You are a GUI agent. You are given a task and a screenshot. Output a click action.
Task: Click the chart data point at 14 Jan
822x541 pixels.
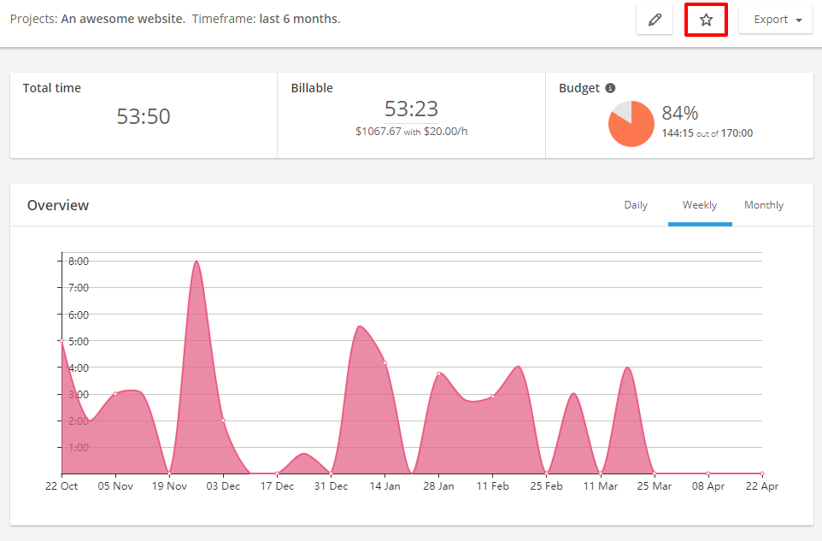(385, 362)
